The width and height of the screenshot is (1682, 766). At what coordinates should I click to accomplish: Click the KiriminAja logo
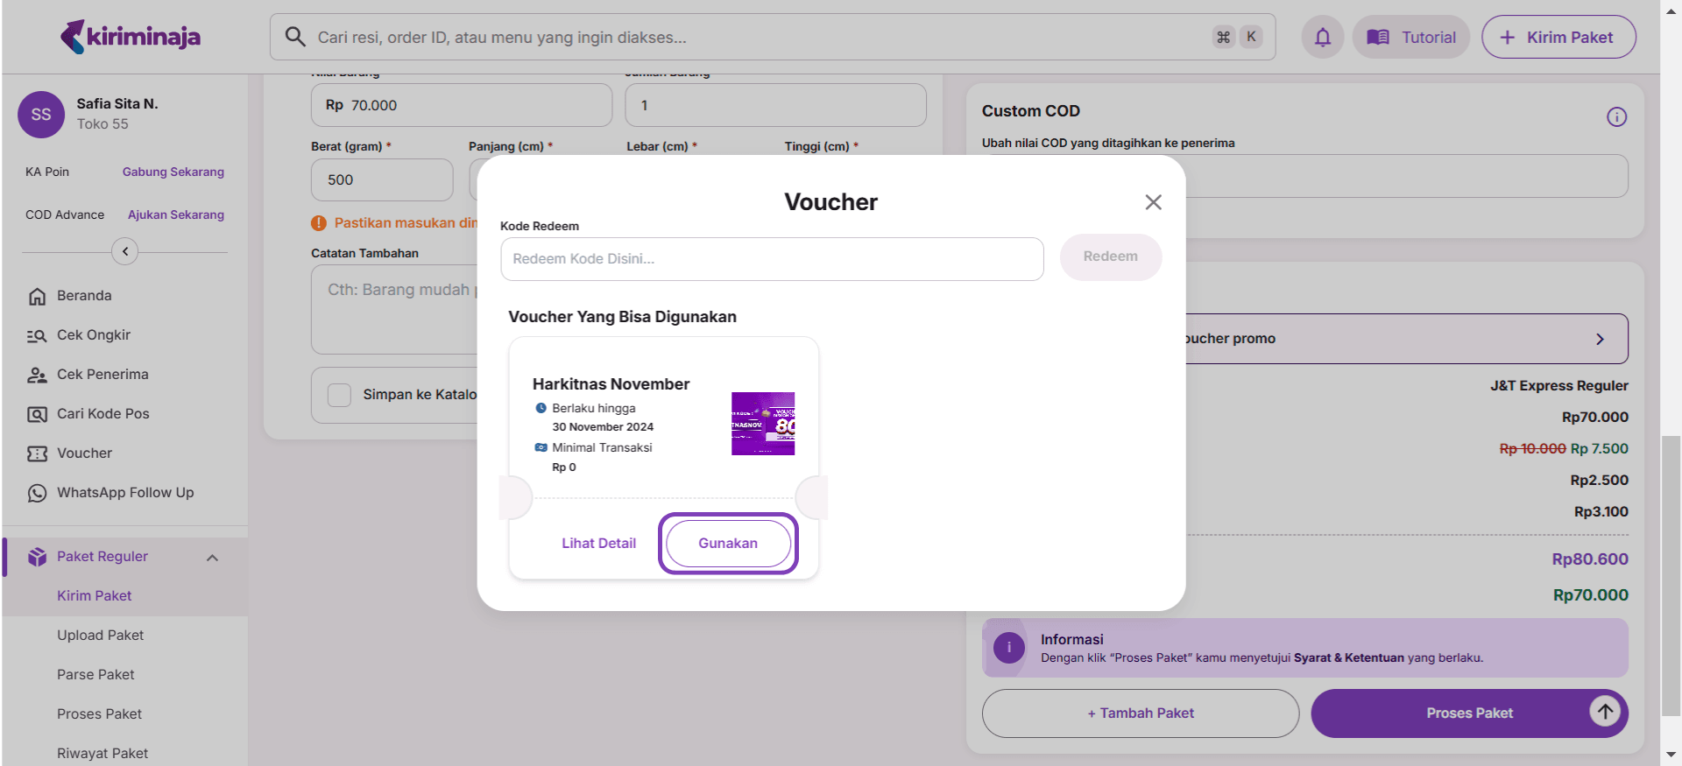pos(131,37)
